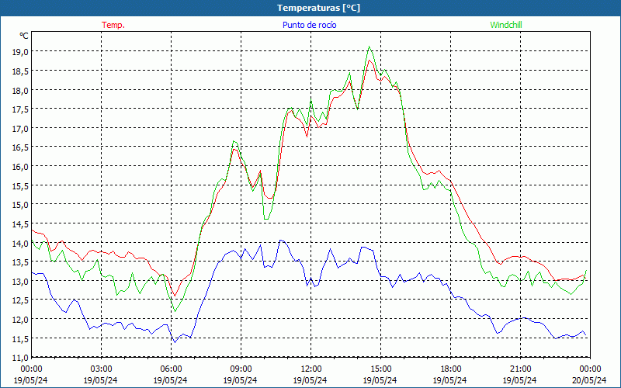Click the 18,5 y-axis value
The height and width of the screenshot is (388, 621).
[x=20, y=71]
